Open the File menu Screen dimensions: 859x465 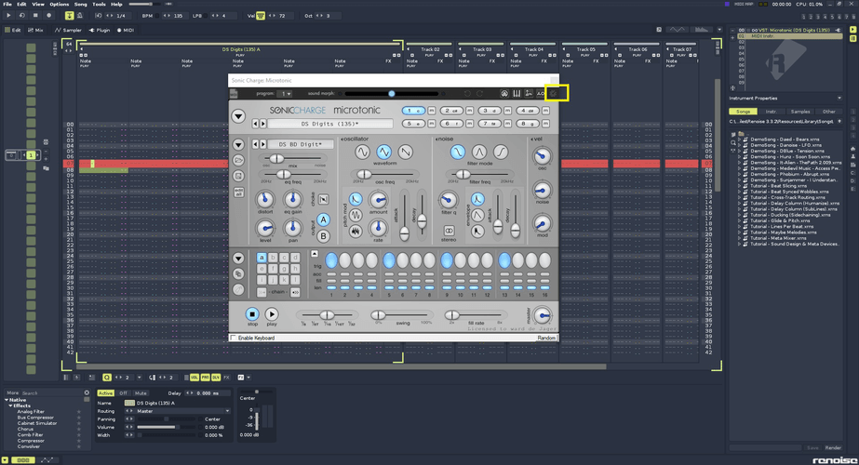7,4
